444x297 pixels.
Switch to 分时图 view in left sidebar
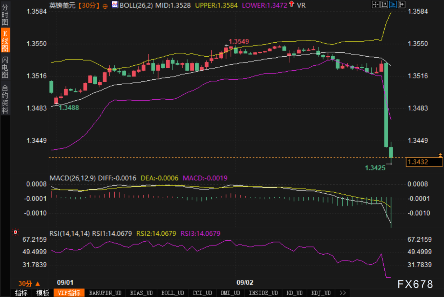coord(5,14)
